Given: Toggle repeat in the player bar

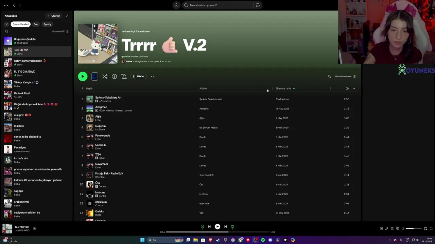Looking at the screenshot, I should tap(232, 226).
